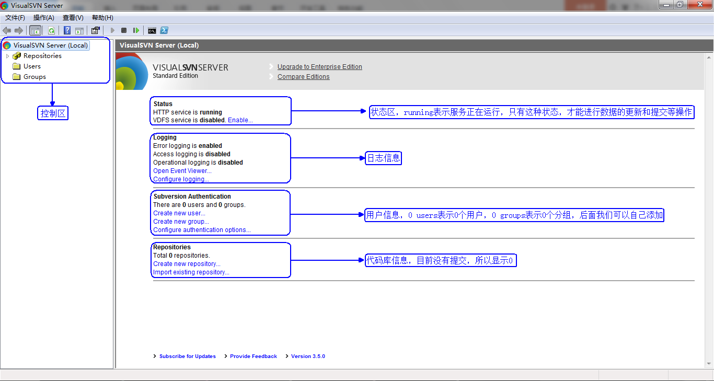Open Help with the question mark icon
This screenshot has width=714, height=381.
[x=67, y=30]
